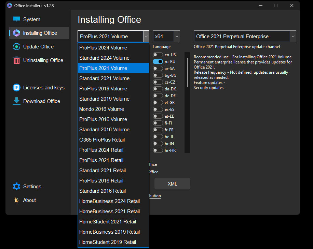The height and width of the screenshot is (249, 313).
Task: Pick HomeBusiness 2019 Retail entry
Action: point(113,232)
